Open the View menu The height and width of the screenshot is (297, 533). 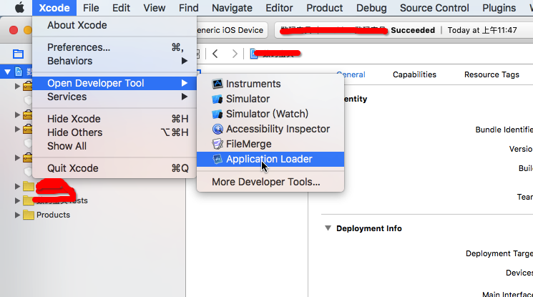coord(155,8)
